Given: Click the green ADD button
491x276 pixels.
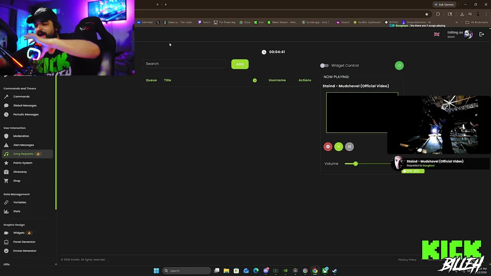Looking at the screenshot, I should pos(240,64).
